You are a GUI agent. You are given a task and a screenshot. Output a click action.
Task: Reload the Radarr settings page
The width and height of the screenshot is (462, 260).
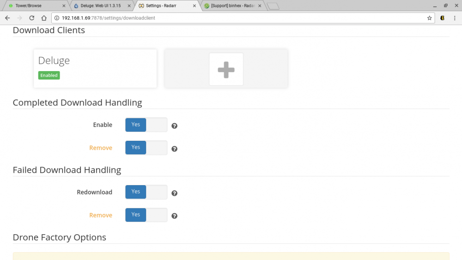click(x=32, y=18)
